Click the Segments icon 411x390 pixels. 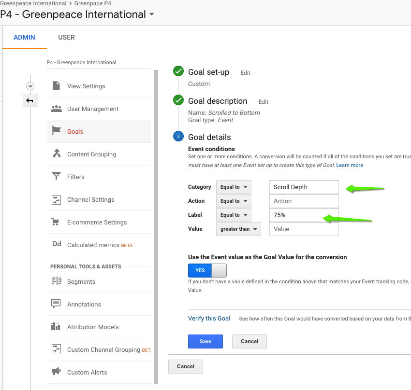coord(57,281)
